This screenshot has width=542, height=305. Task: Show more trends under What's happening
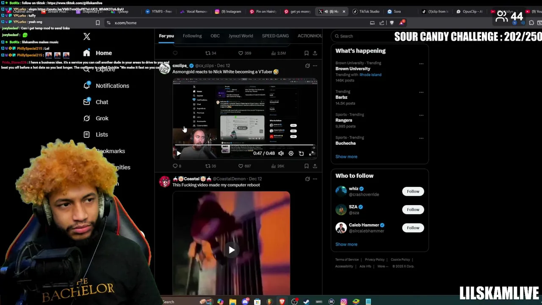tap(346, 157)
